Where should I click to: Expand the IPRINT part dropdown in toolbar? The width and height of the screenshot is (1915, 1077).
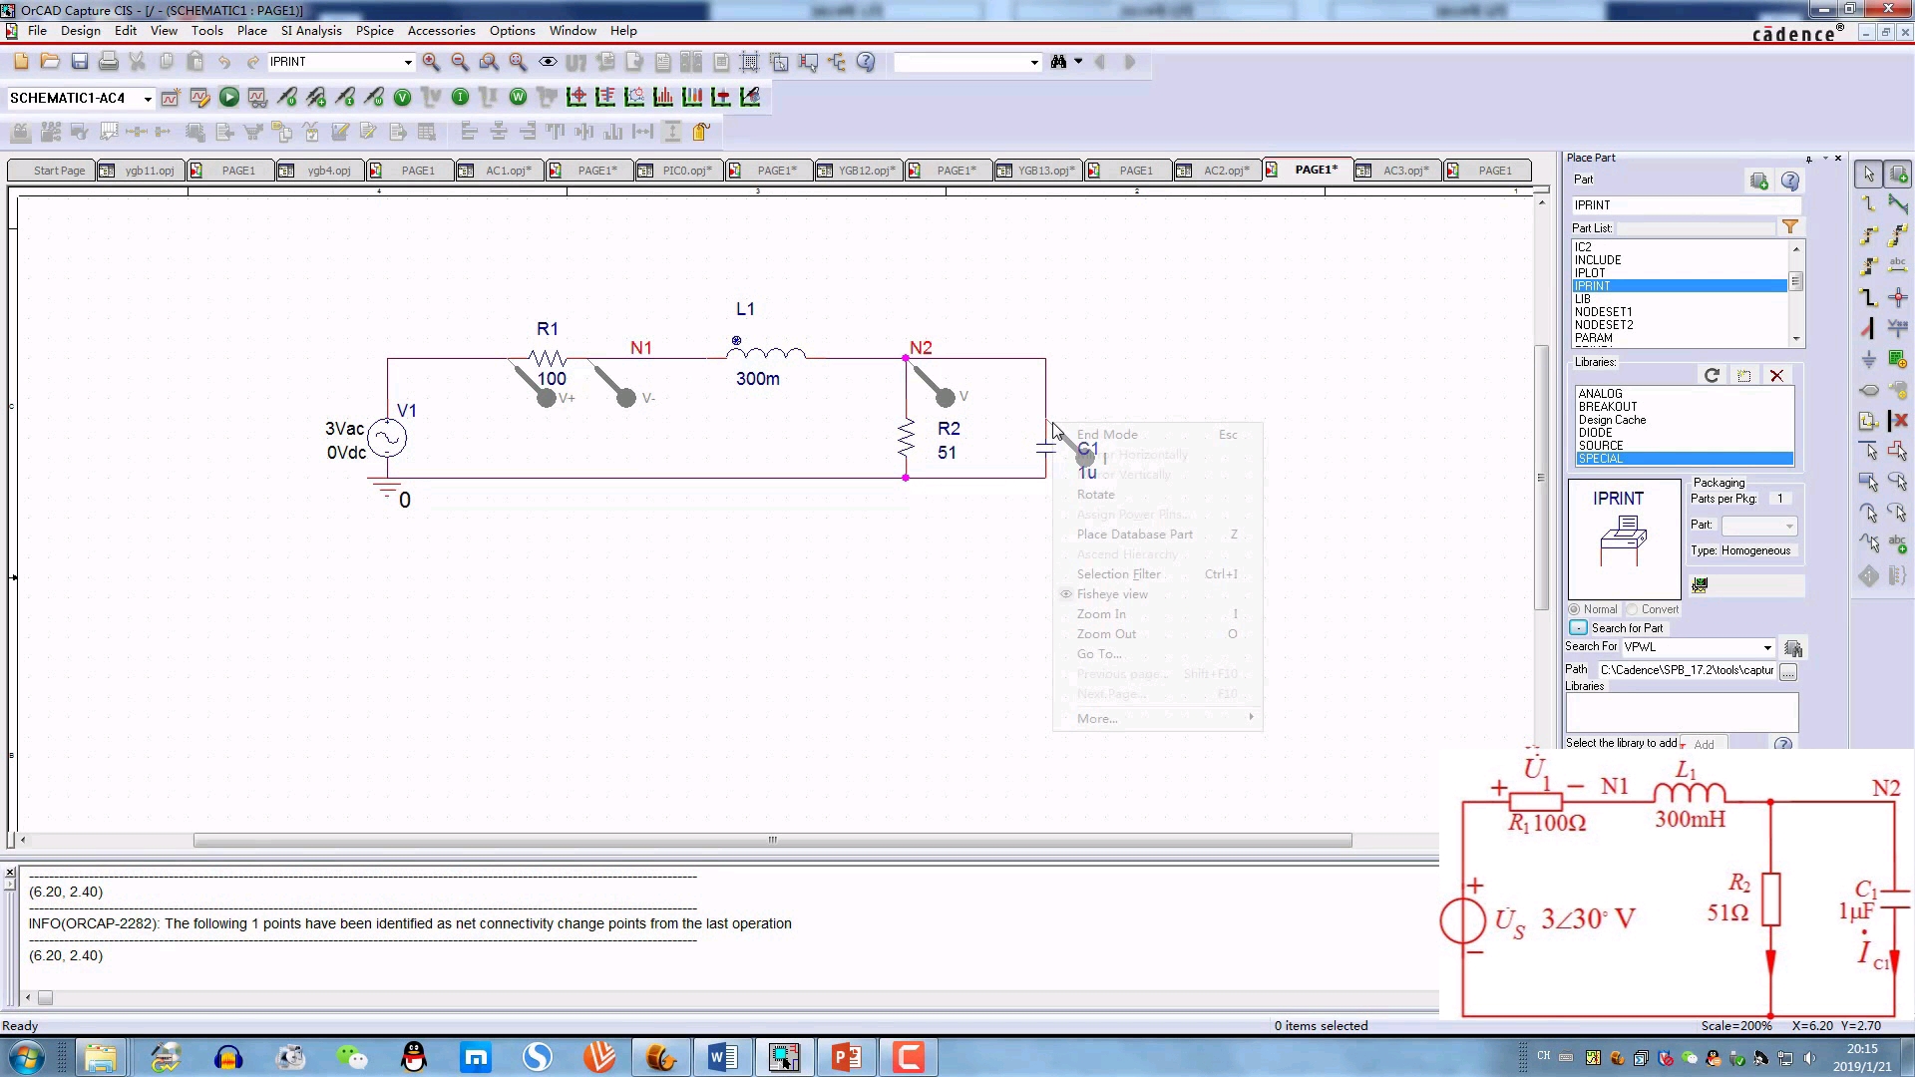click(x=407, y=63)
